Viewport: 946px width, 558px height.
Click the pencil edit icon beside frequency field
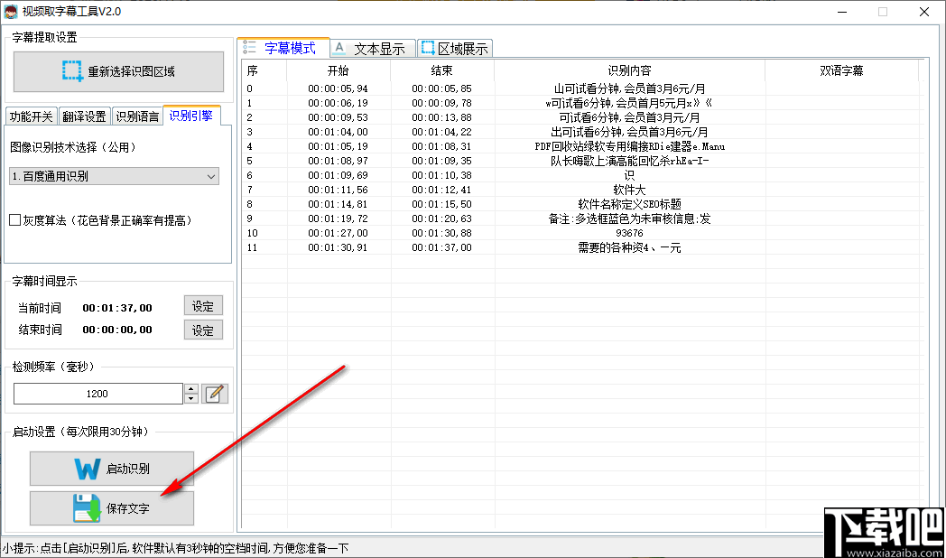tap(215, 393)
